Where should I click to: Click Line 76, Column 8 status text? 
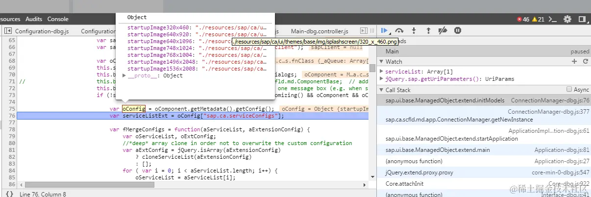click(x=43, y=194)
